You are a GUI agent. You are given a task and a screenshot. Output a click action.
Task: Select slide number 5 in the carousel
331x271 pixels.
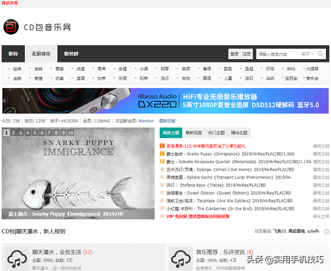coord(34,133)
